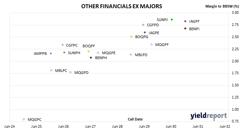Click the hollow MQGPF diamond marker
240x131 pixels.
tap(152, 44)
